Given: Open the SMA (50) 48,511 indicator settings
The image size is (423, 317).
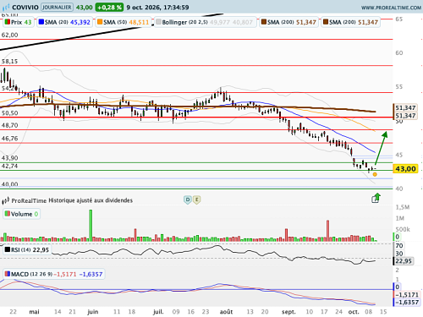Looking at the screenshot, I should point(123,22).
